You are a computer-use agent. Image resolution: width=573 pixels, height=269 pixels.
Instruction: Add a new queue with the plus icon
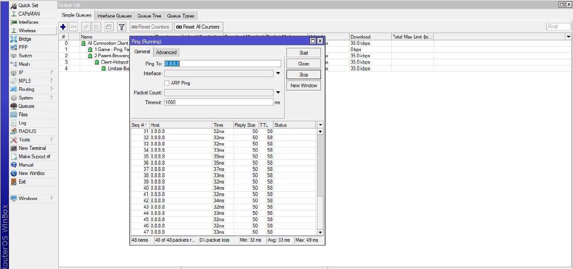tap(63, 27)
